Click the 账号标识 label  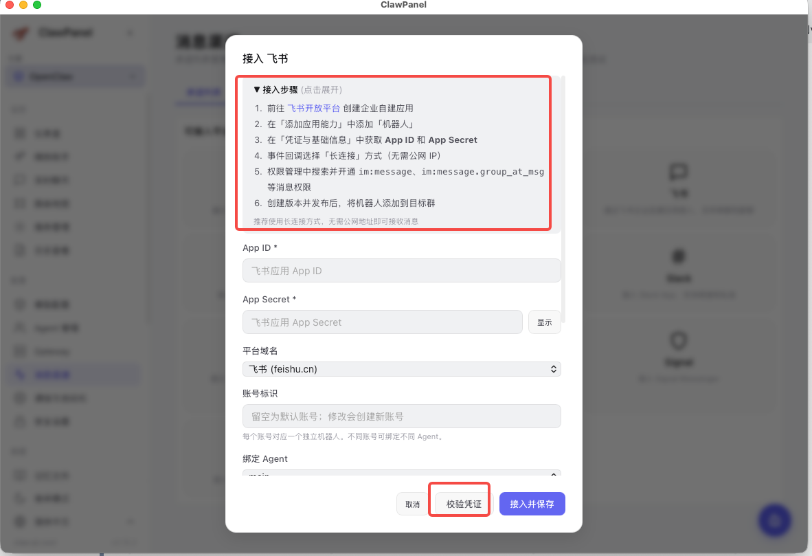click(x=260, y=393)
